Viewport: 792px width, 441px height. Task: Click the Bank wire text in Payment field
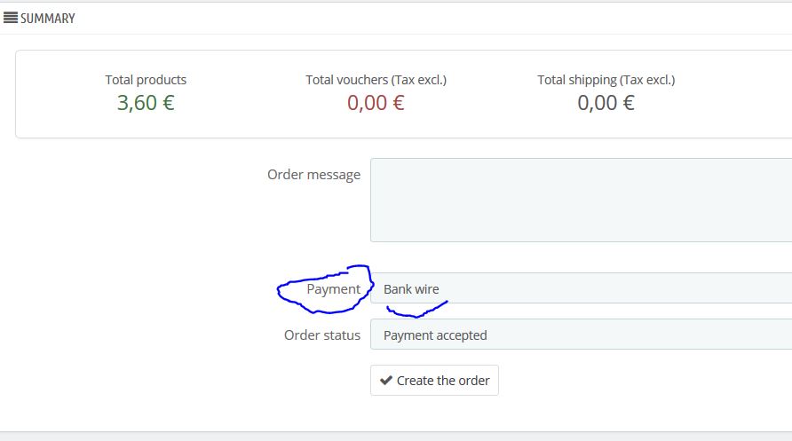411,289
